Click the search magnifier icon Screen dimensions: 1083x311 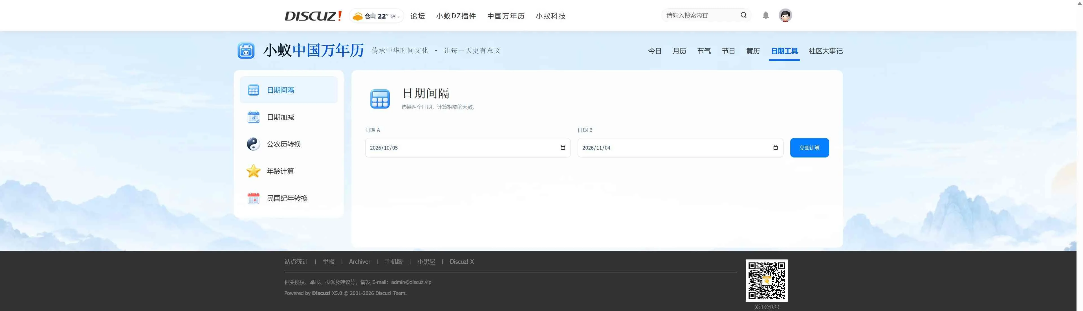click(x=743, y=15)
